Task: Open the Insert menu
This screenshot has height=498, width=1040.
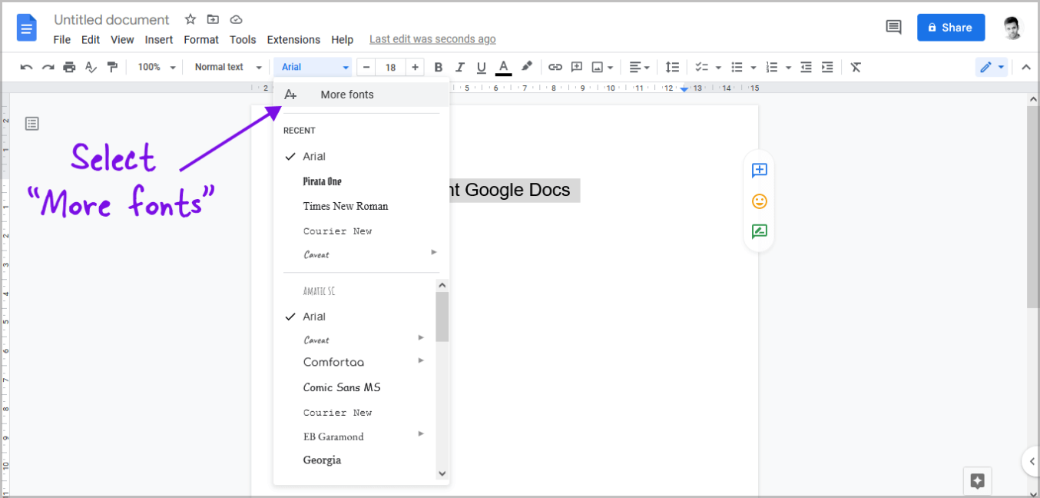Action: coord(159,40)
